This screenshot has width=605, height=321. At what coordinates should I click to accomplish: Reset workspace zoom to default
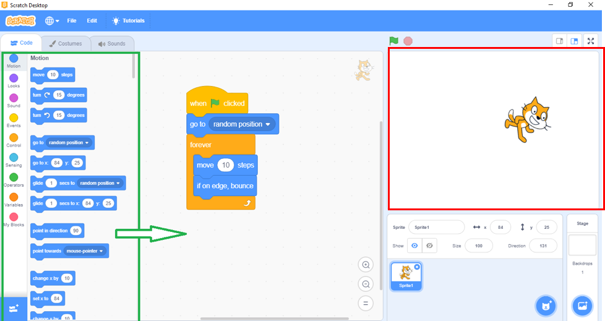point(366,303)
